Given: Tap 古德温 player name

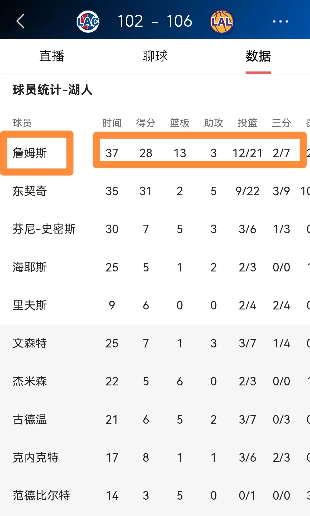Looking at the screenshot, I should tap(30, 419).
